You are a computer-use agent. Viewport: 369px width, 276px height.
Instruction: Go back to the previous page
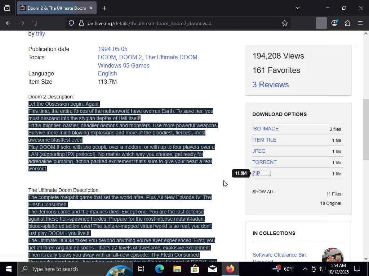(9, 23)
